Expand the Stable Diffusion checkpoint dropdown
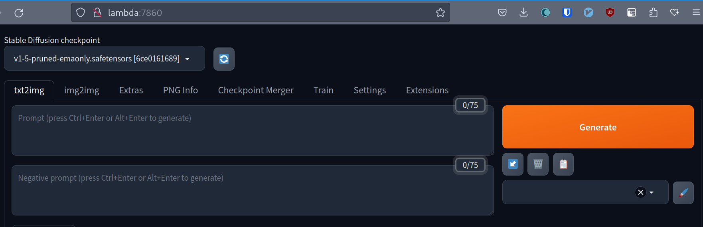 [105, 59]
